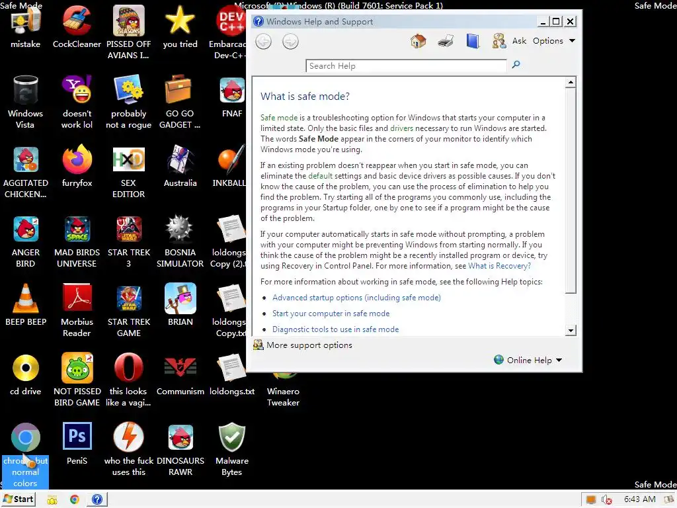Click the Forward arrow in Help window
The height and width of the screenshot is (508, 677).
[290, 42]
